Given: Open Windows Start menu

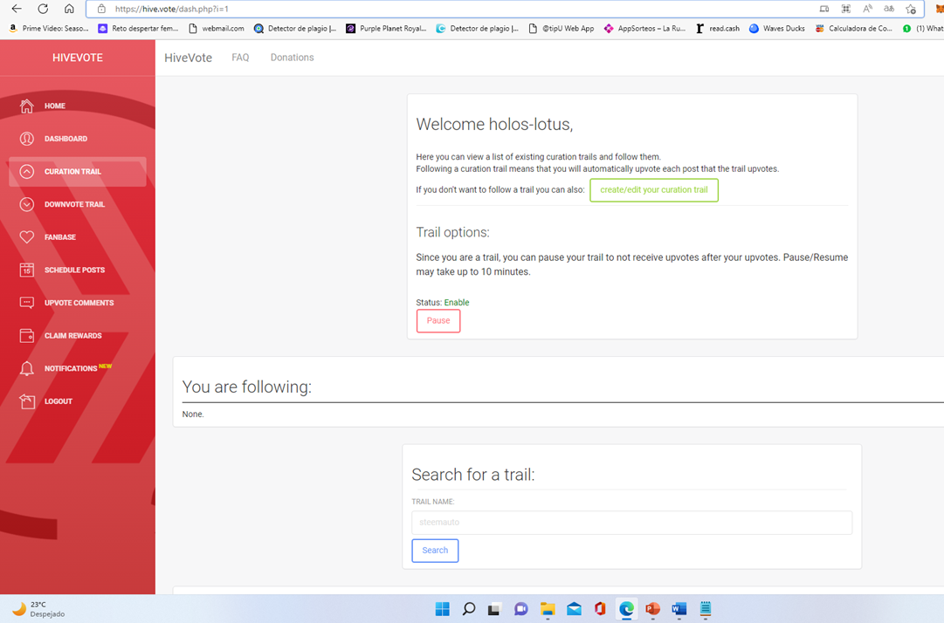Looking at the screenshot, I should click(443, 609).
